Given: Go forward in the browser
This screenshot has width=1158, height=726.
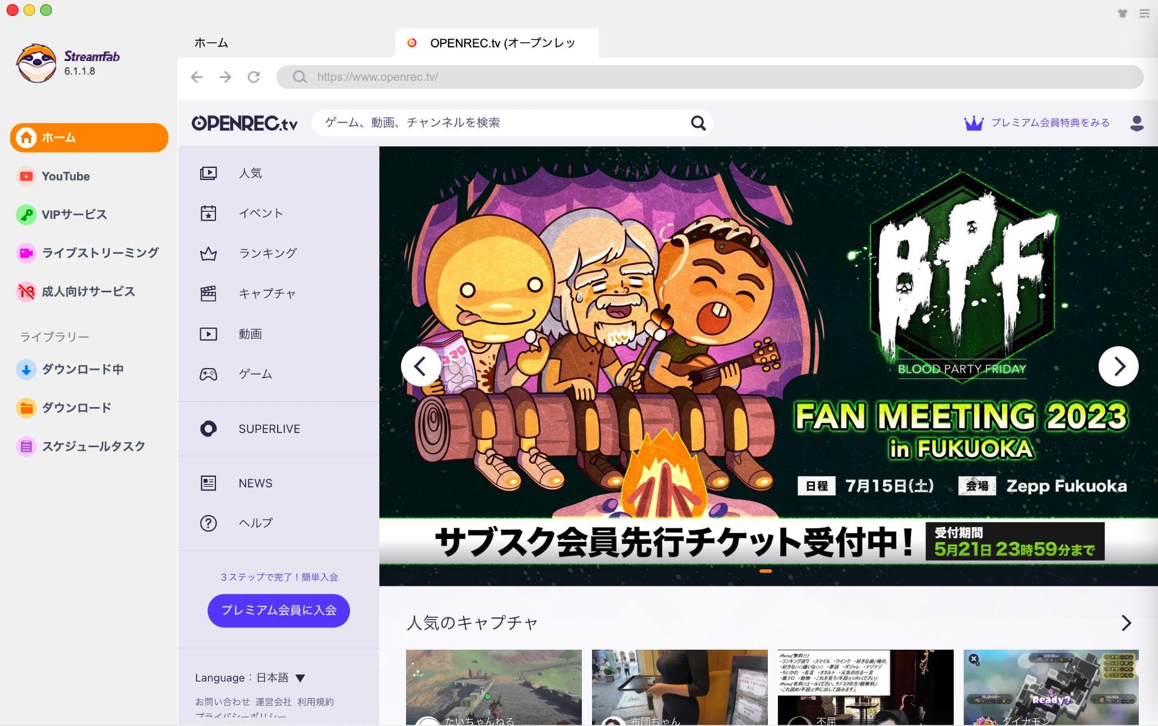Looking at the screenshot, I should pyautogui.click(x=225, y=77).
